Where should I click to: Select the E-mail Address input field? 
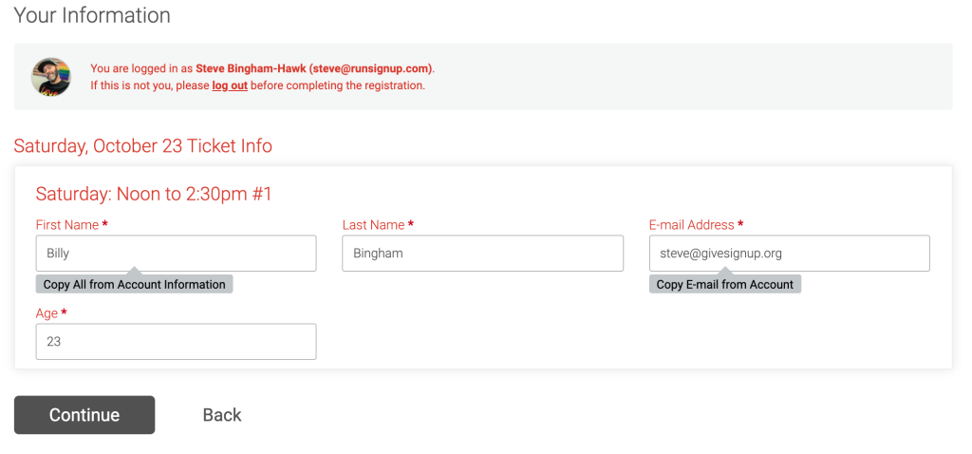(789, 253)
